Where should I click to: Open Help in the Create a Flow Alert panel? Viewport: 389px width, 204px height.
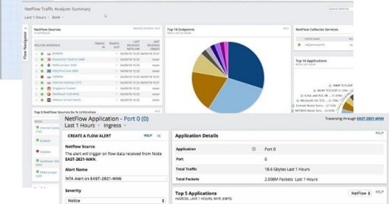(x=148, y=136)
